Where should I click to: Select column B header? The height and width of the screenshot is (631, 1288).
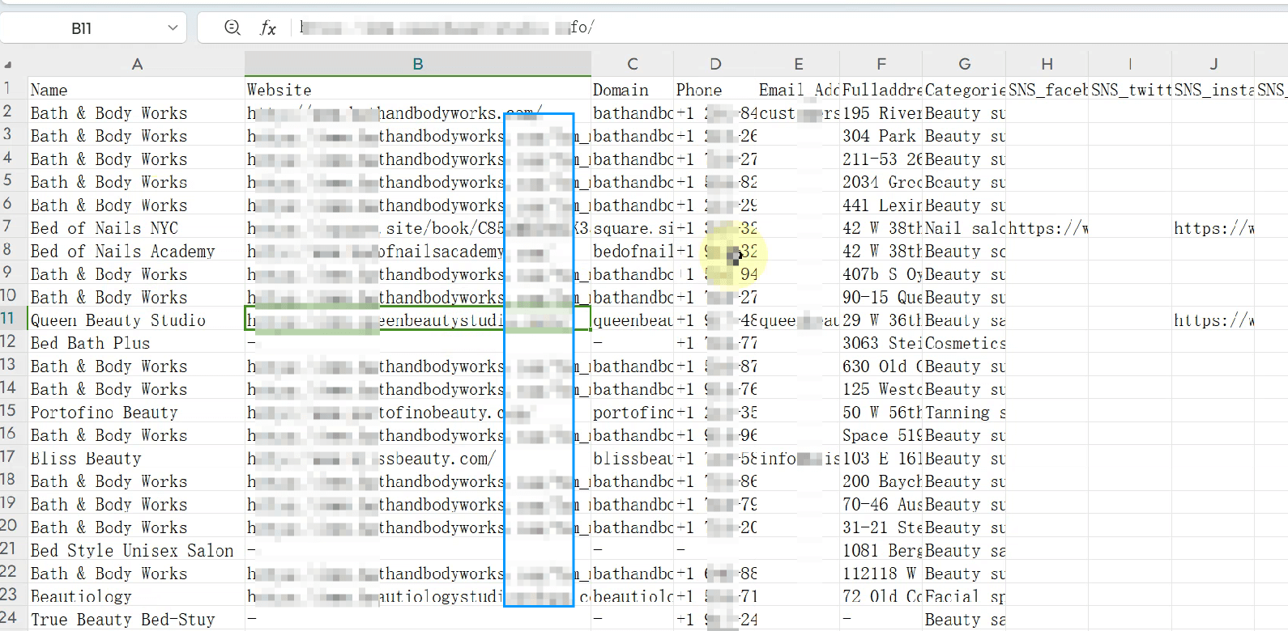tap(418, 64)
